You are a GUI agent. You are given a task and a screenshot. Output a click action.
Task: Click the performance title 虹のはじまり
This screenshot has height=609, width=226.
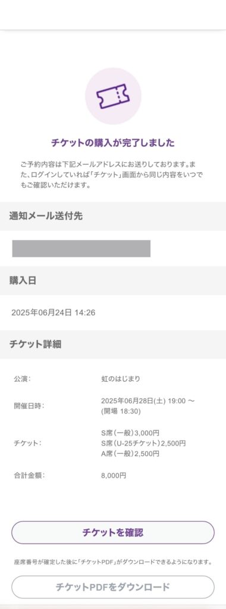pyautogui.click(x=120, y=379)
